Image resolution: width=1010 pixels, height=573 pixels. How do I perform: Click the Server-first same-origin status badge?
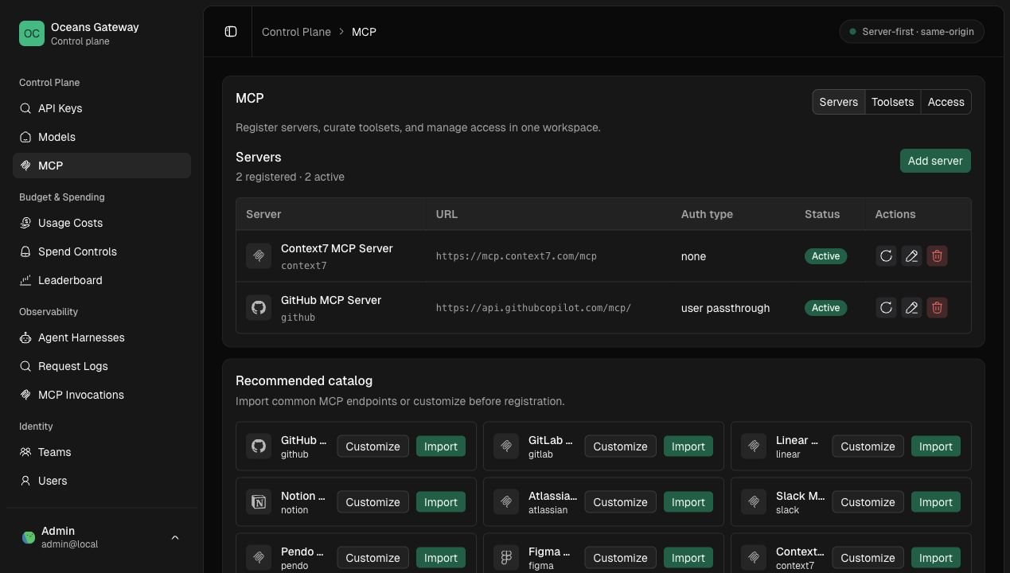tap(911, 32)
